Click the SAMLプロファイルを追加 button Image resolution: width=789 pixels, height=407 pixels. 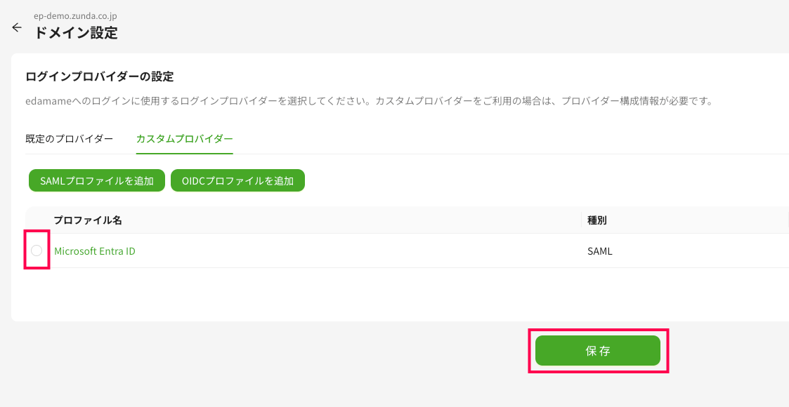pos(97,180)
